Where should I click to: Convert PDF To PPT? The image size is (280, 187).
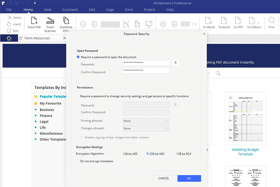pos(238,23)
